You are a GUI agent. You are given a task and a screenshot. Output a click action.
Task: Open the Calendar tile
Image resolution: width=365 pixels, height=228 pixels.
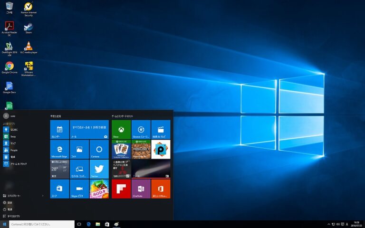tap(59, 130)
